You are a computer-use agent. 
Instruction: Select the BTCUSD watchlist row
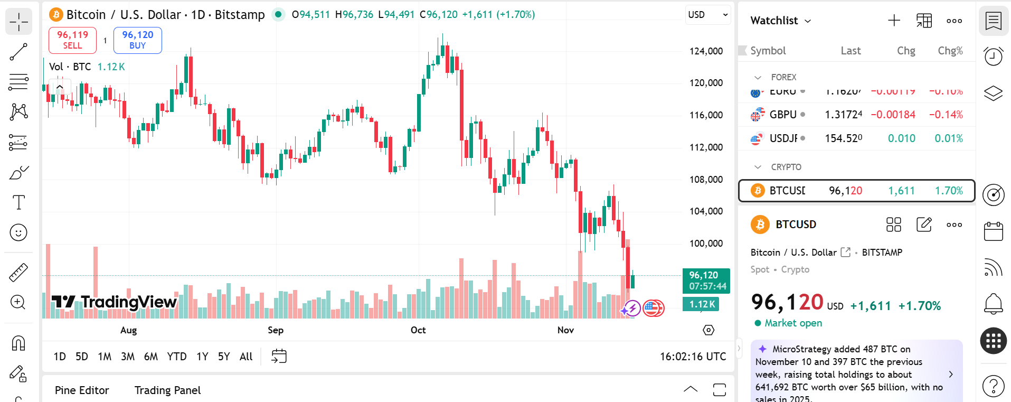coord(856,191)
